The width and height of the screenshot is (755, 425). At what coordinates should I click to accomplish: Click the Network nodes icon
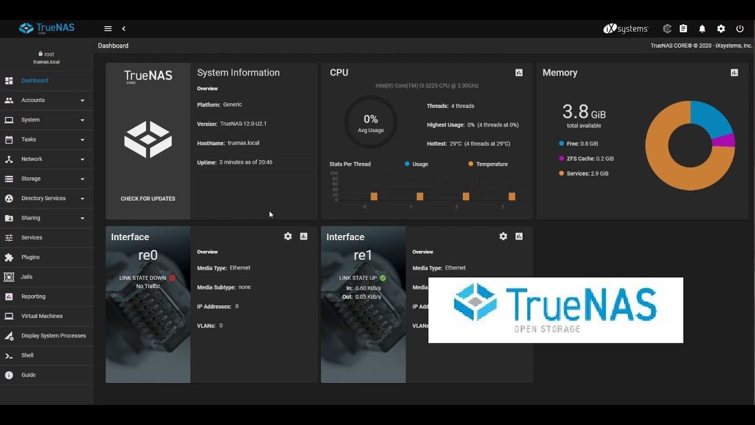click(x=9, y=159)
